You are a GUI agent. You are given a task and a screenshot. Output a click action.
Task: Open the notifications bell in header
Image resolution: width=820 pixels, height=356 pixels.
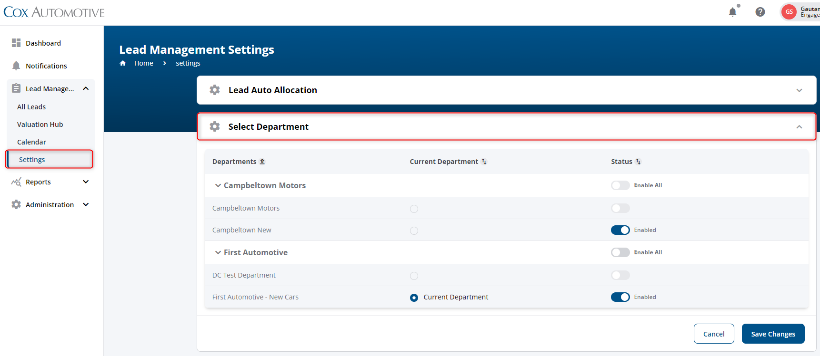coord(733,12)
